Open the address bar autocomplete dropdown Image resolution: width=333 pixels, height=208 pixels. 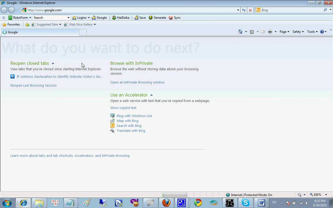pyautogui.click(x=238, y=10)
